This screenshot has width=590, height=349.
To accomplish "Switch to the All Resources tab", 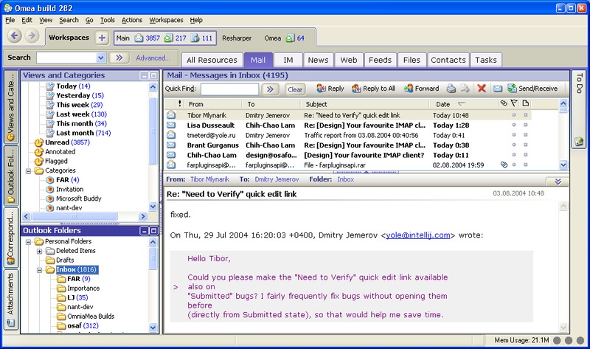I will pos(212,60).
